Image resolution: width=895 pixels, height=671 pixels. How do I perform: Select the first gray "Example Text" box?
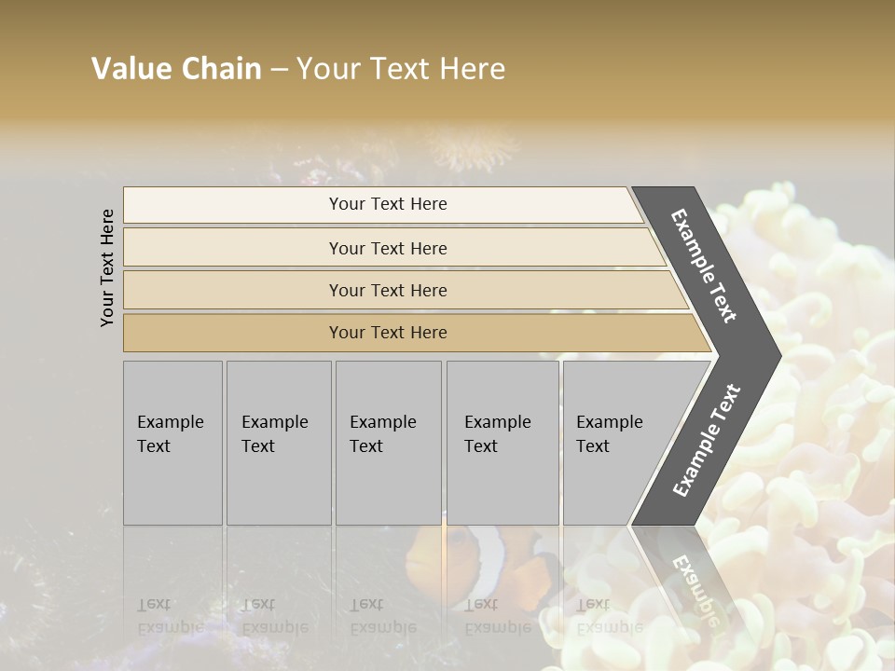172,443
